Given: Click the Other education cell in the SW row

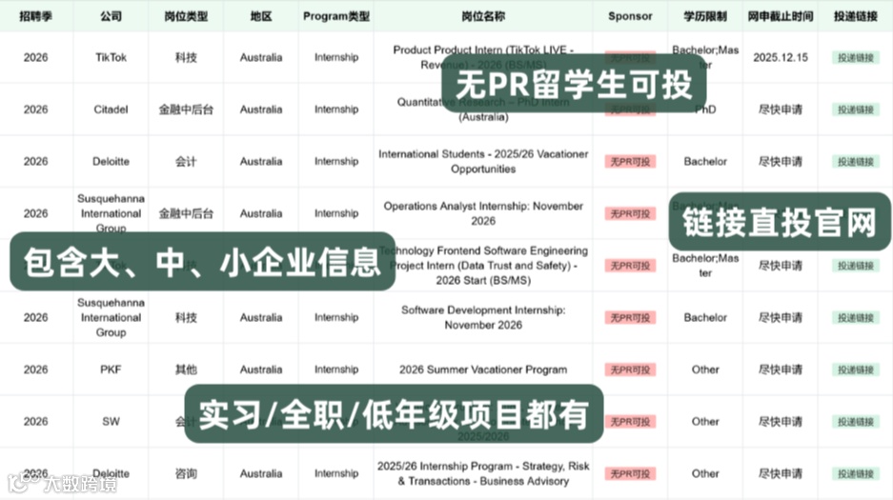Looking at the screenshot, I should (705, 422).
